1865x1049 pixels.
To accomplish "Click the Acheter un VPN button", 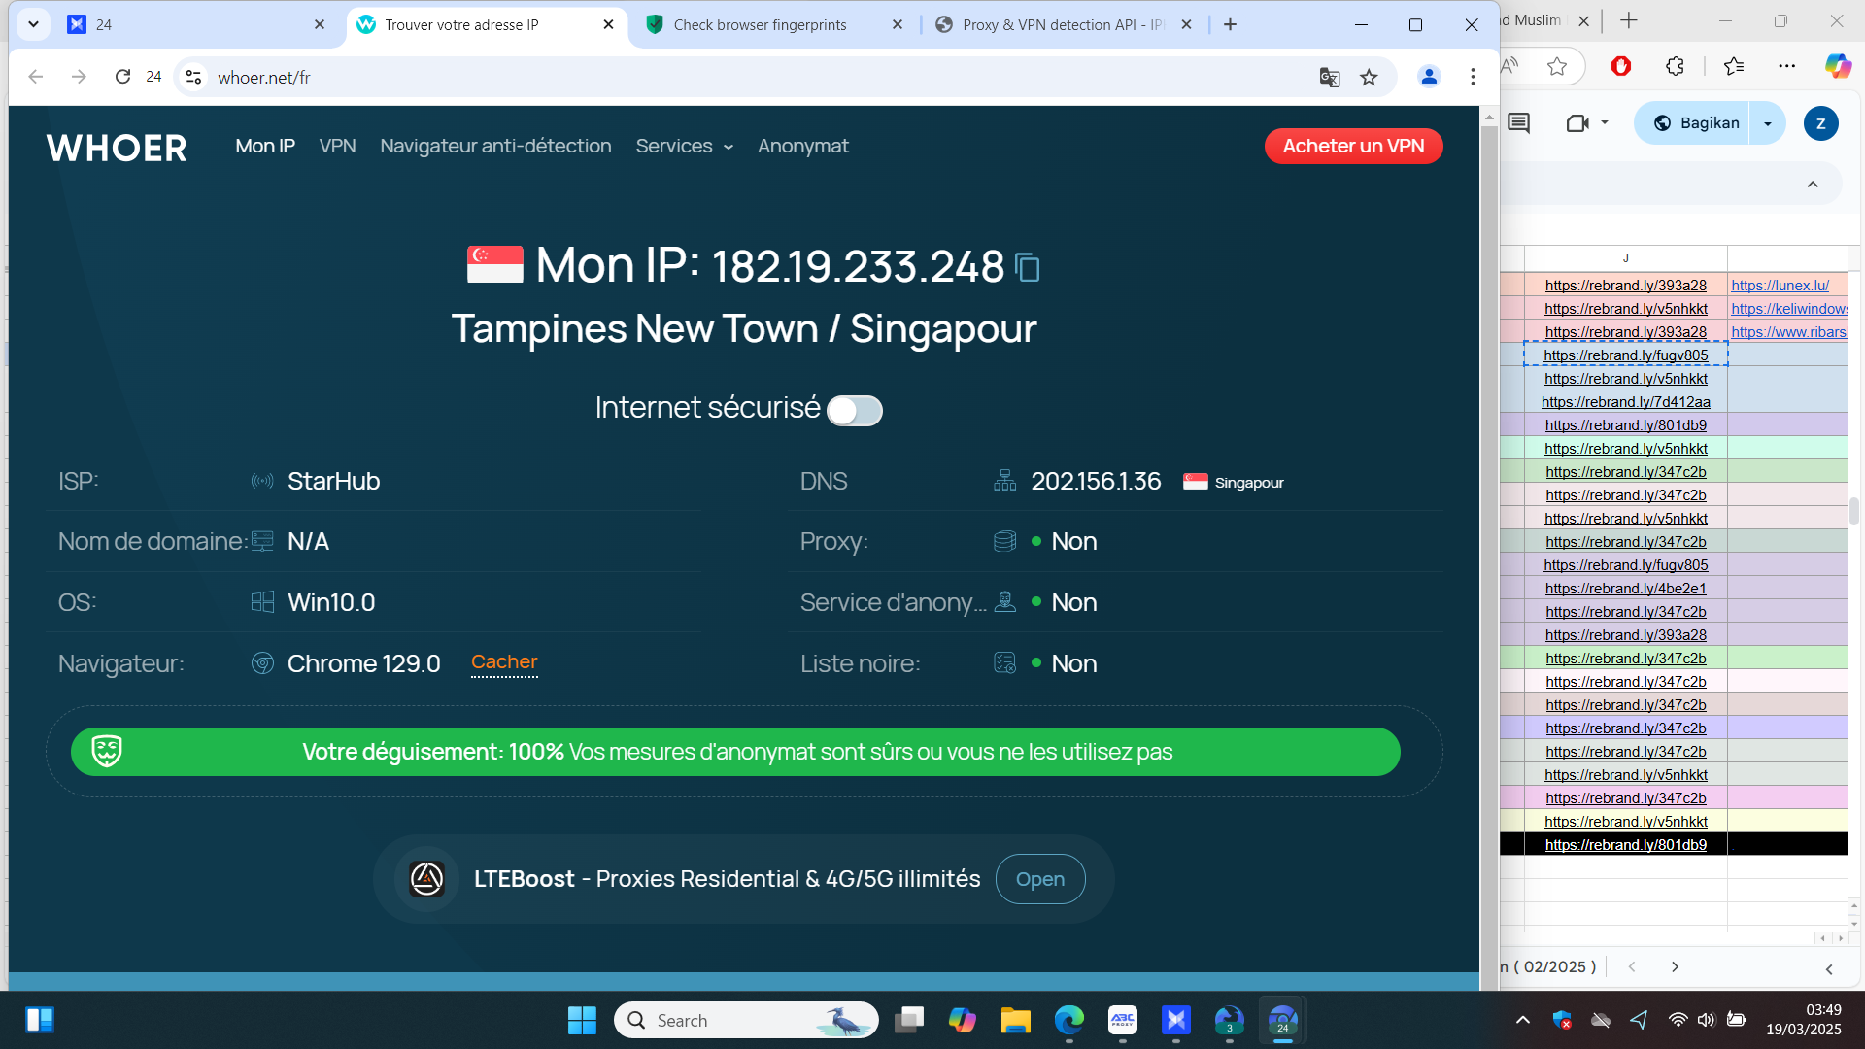I will point(1353,147).
